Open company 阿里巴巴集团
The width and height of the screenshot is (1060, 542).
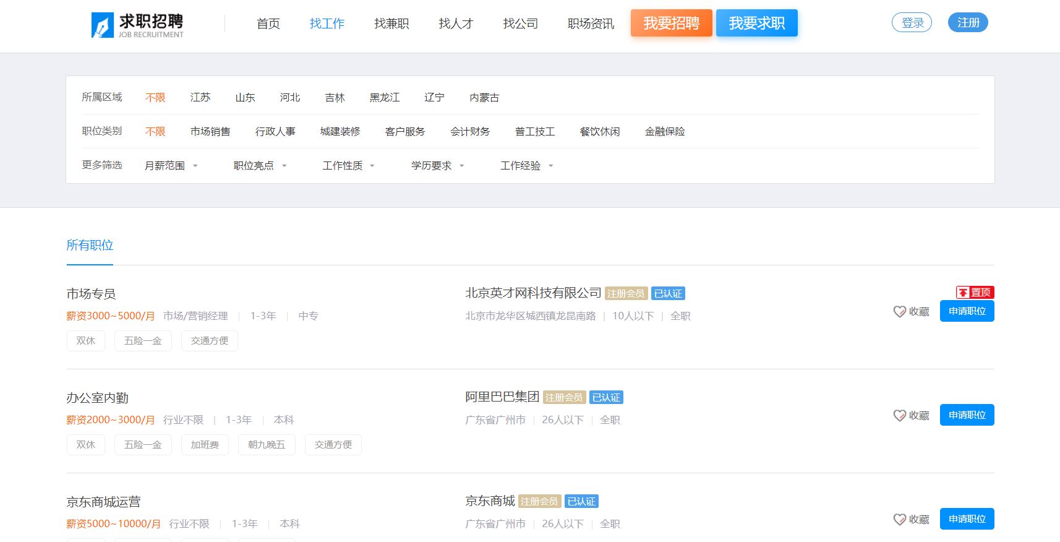point(502,397)
